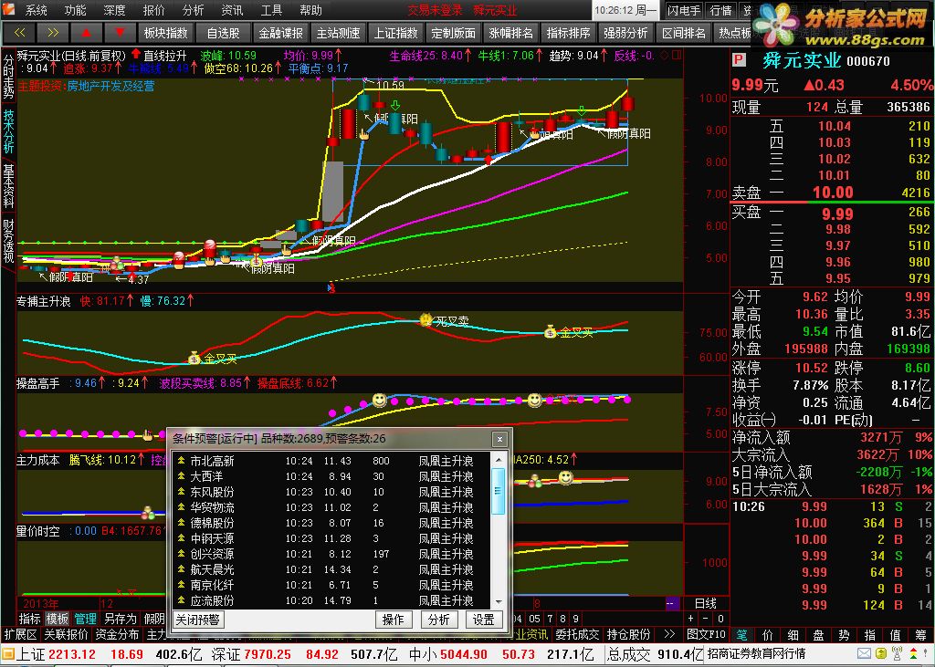
Task: Click the purple dash button on the timeline
Action: [670, 604]
